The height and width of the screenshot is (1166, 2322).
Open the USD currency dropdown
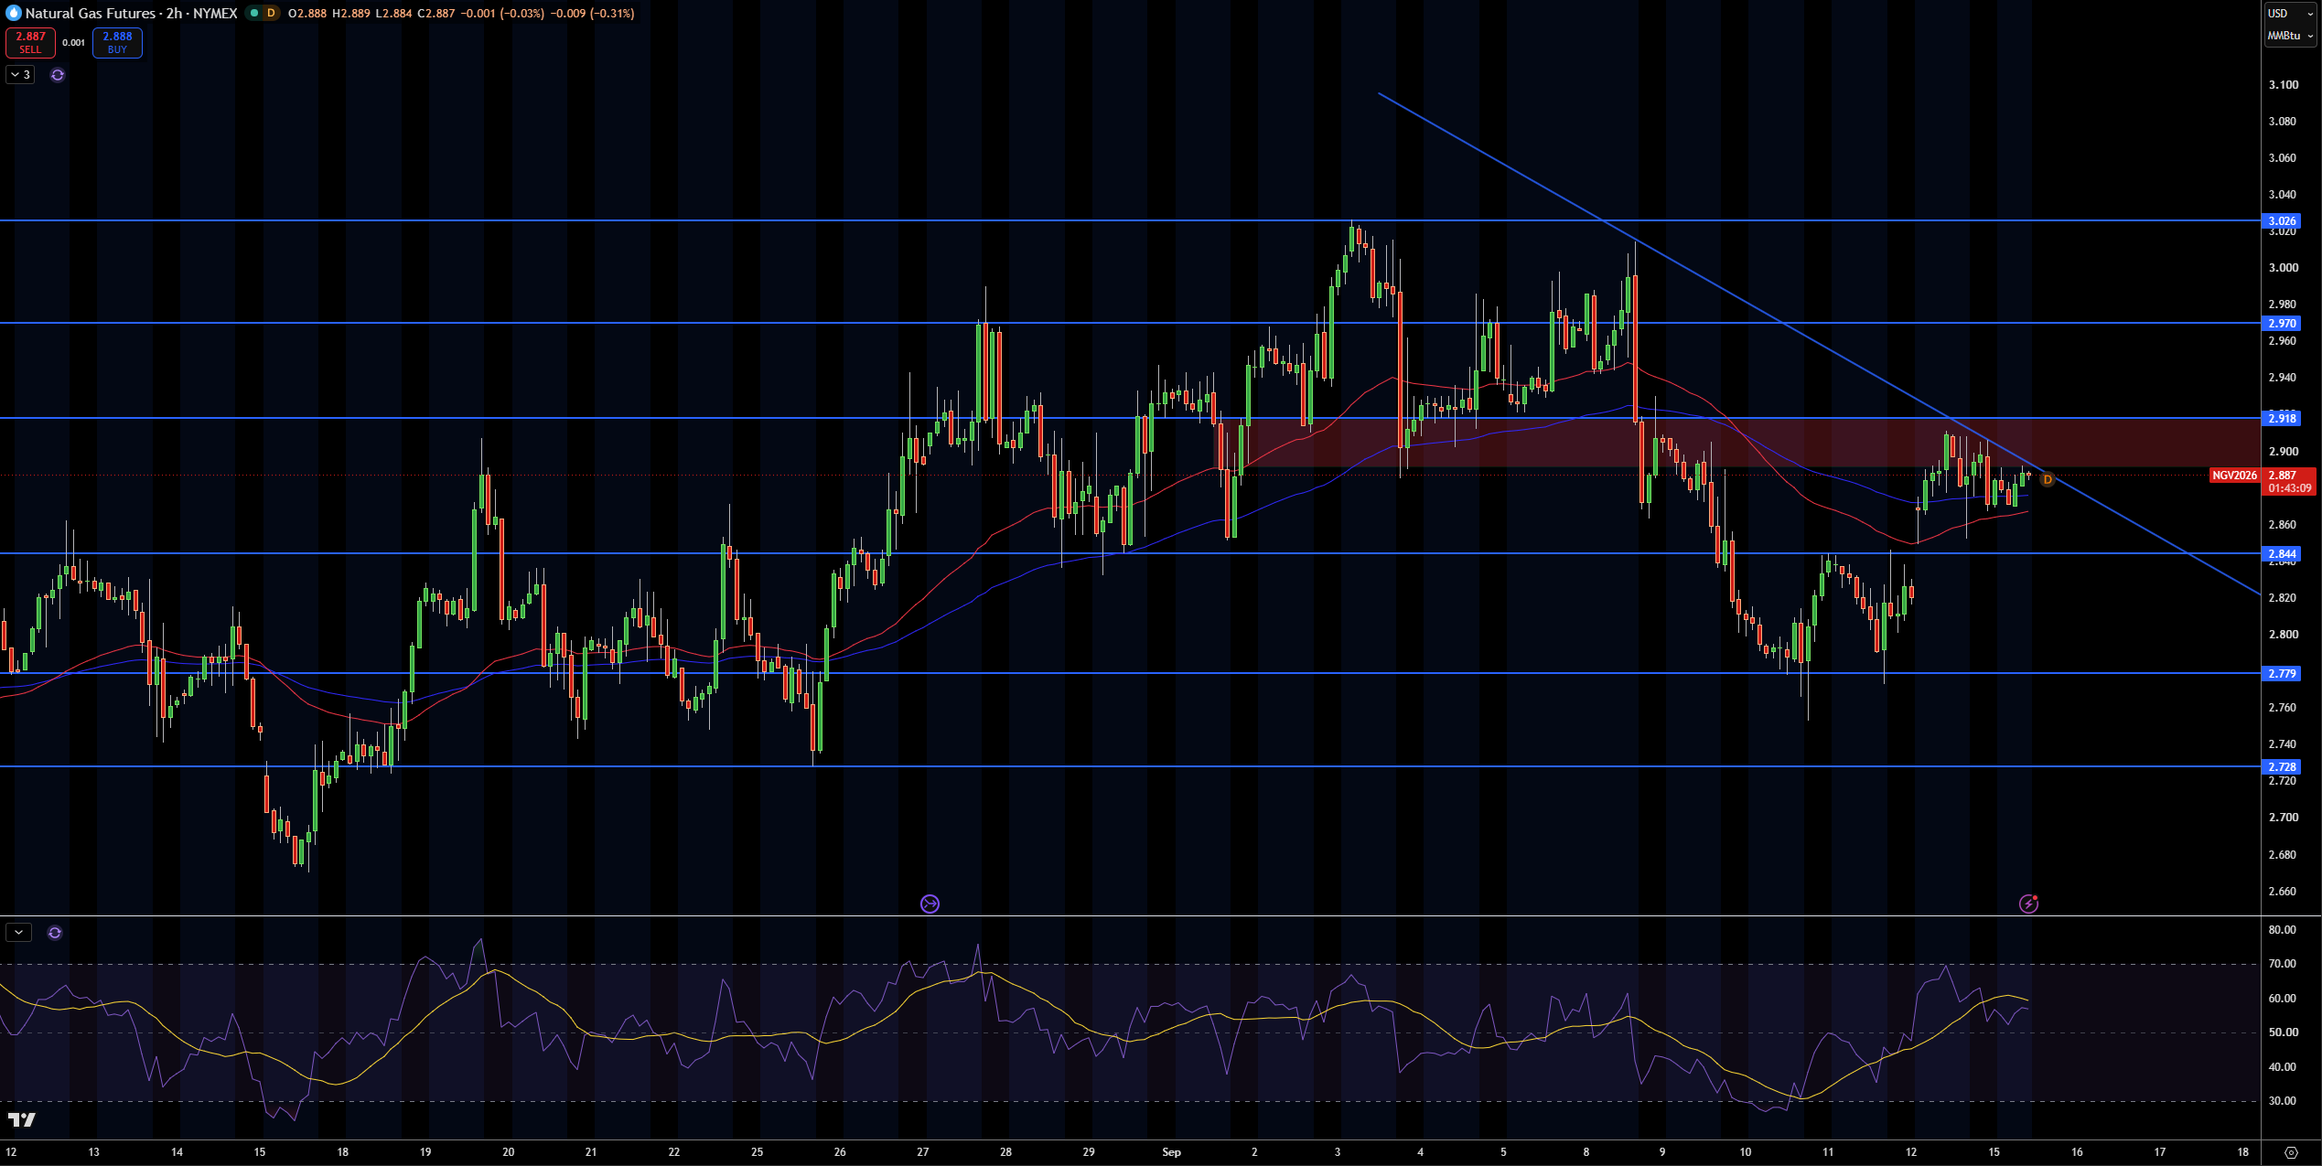click(2290, 13)
